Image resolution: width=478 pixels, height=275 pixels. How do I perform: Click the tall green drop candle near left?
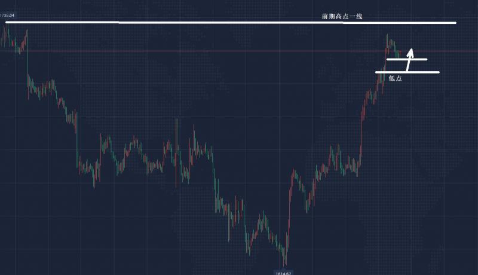pos(28,72)
